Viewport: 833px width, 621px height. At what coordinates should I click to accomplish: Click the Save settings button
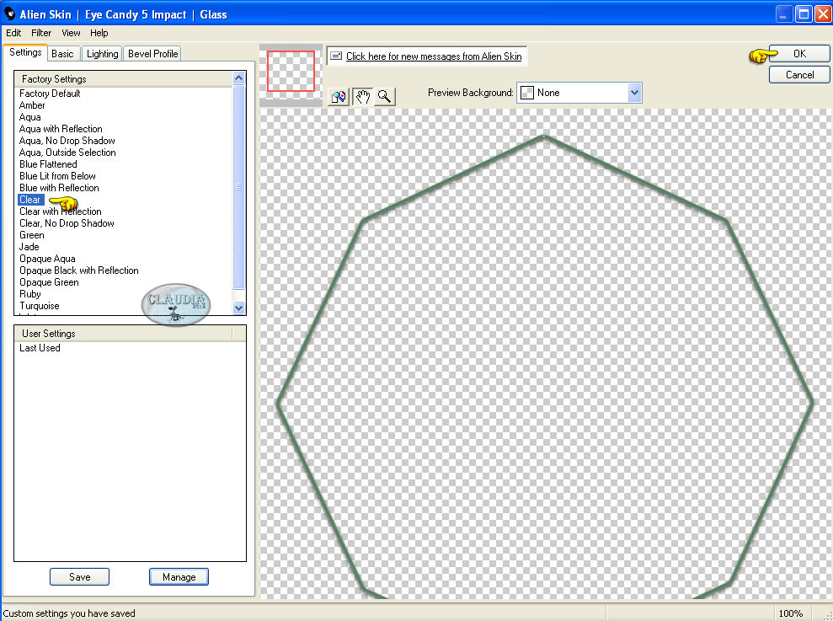tap(80, 577)
